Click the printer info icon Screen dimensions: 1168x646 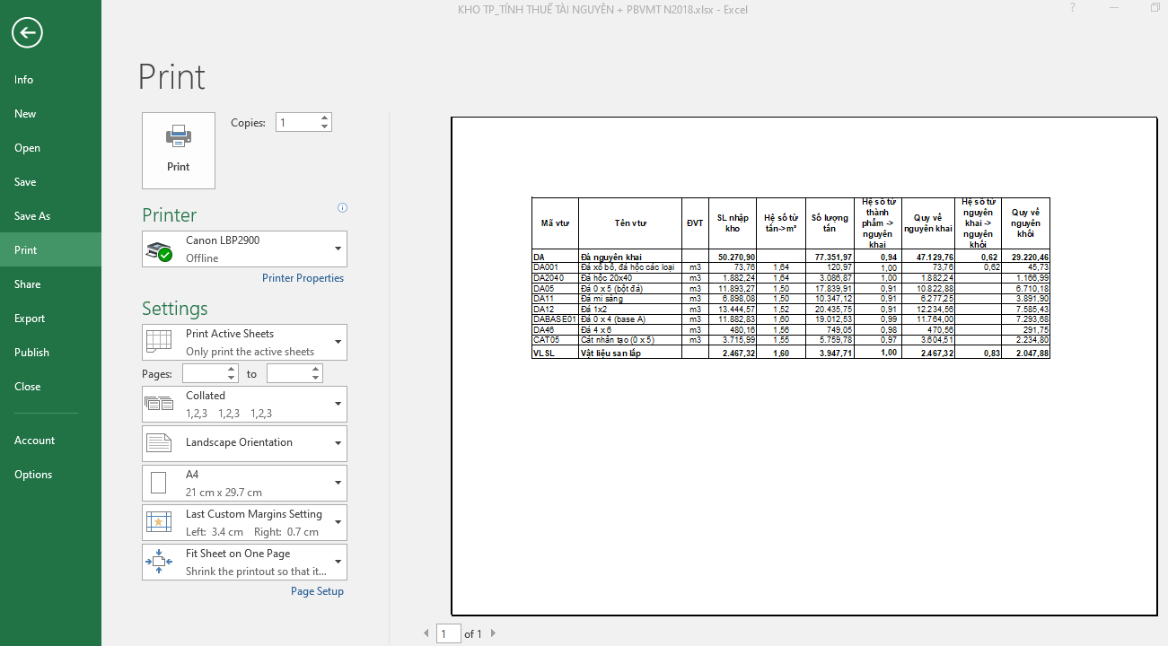point(342,208)
